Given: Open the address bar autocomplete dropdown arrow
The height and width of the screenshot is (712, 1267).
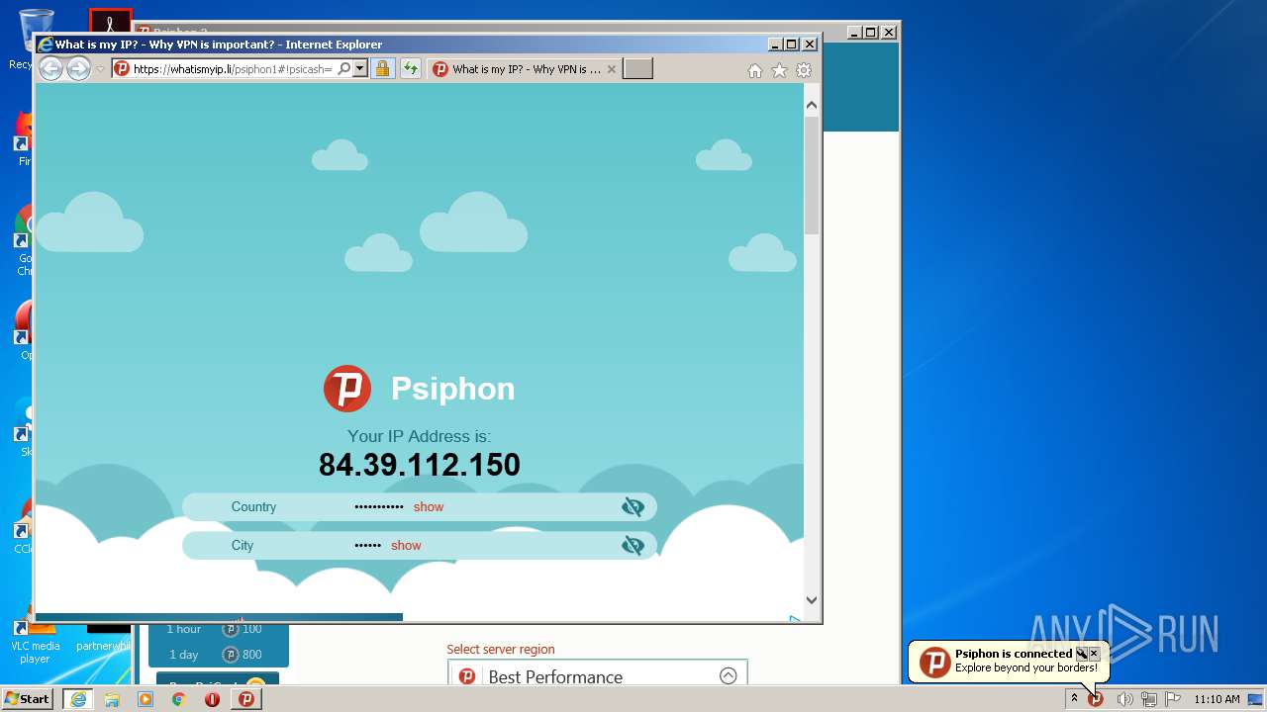Looking at the screenshot, I should point(360,69).
